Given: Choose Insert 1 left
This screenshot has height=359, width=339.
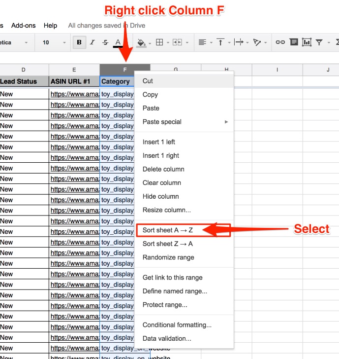Looking at the screenshot, I should pos(184,142).
